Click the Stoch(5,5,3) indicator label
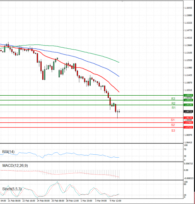This screenshot has height=204, width=195. click(x=12, y=189)
